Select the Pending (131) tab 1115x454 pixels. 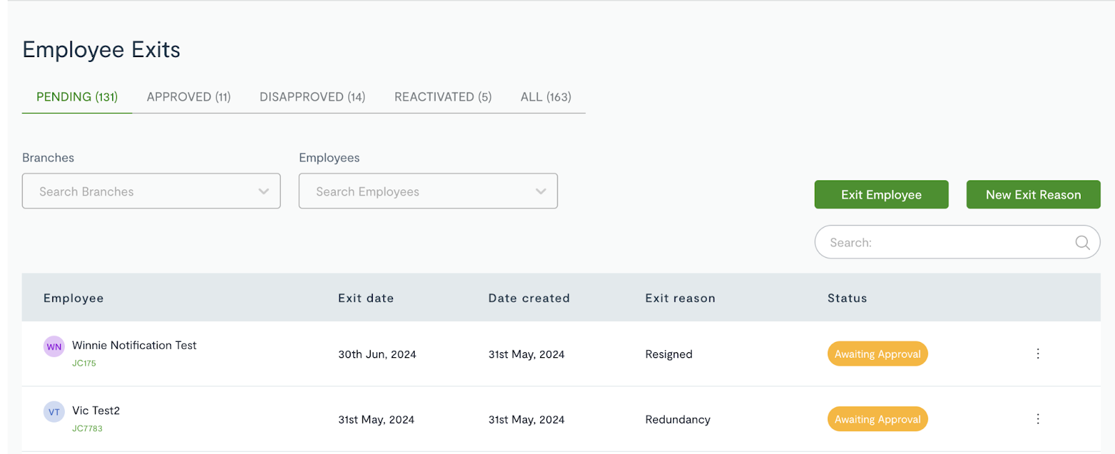click(x=77, y=97)
